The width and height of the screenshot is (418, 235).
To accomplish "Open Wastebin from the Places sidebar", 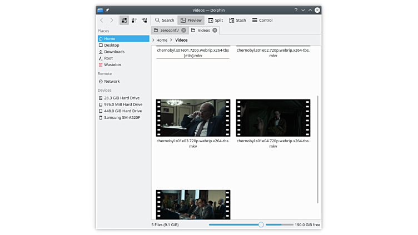I will (112, 65).
